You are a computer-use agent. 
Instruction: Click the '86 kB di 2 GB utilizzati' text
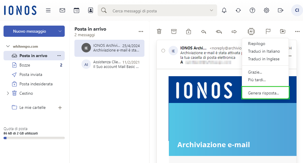(21, 133)
